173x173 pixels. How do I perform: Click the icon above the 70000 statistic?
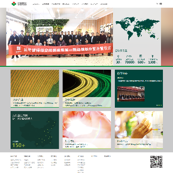tap(129, 56)
